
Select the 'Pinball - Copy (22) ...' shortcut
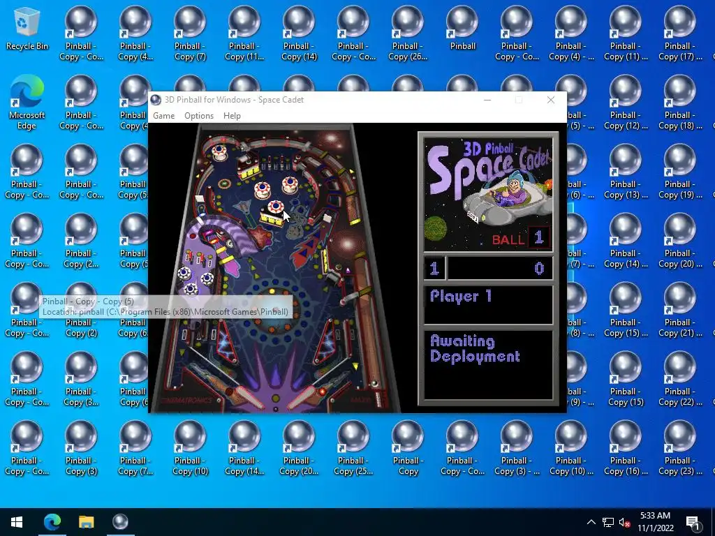click(x=680, y=379)
